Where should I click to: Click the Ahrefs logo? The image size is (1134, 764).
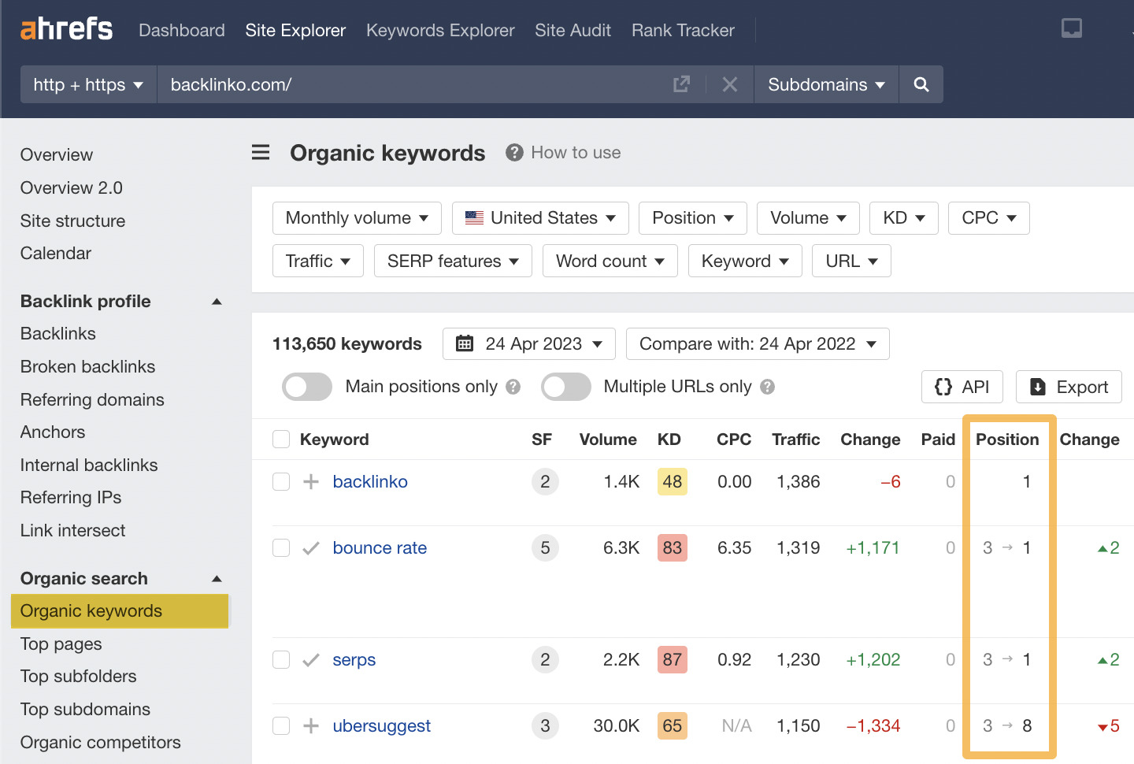click(66, 28)
